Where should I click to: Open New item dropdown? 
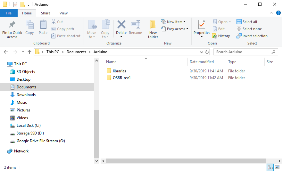pyautogui.click(x=173, y=22)
